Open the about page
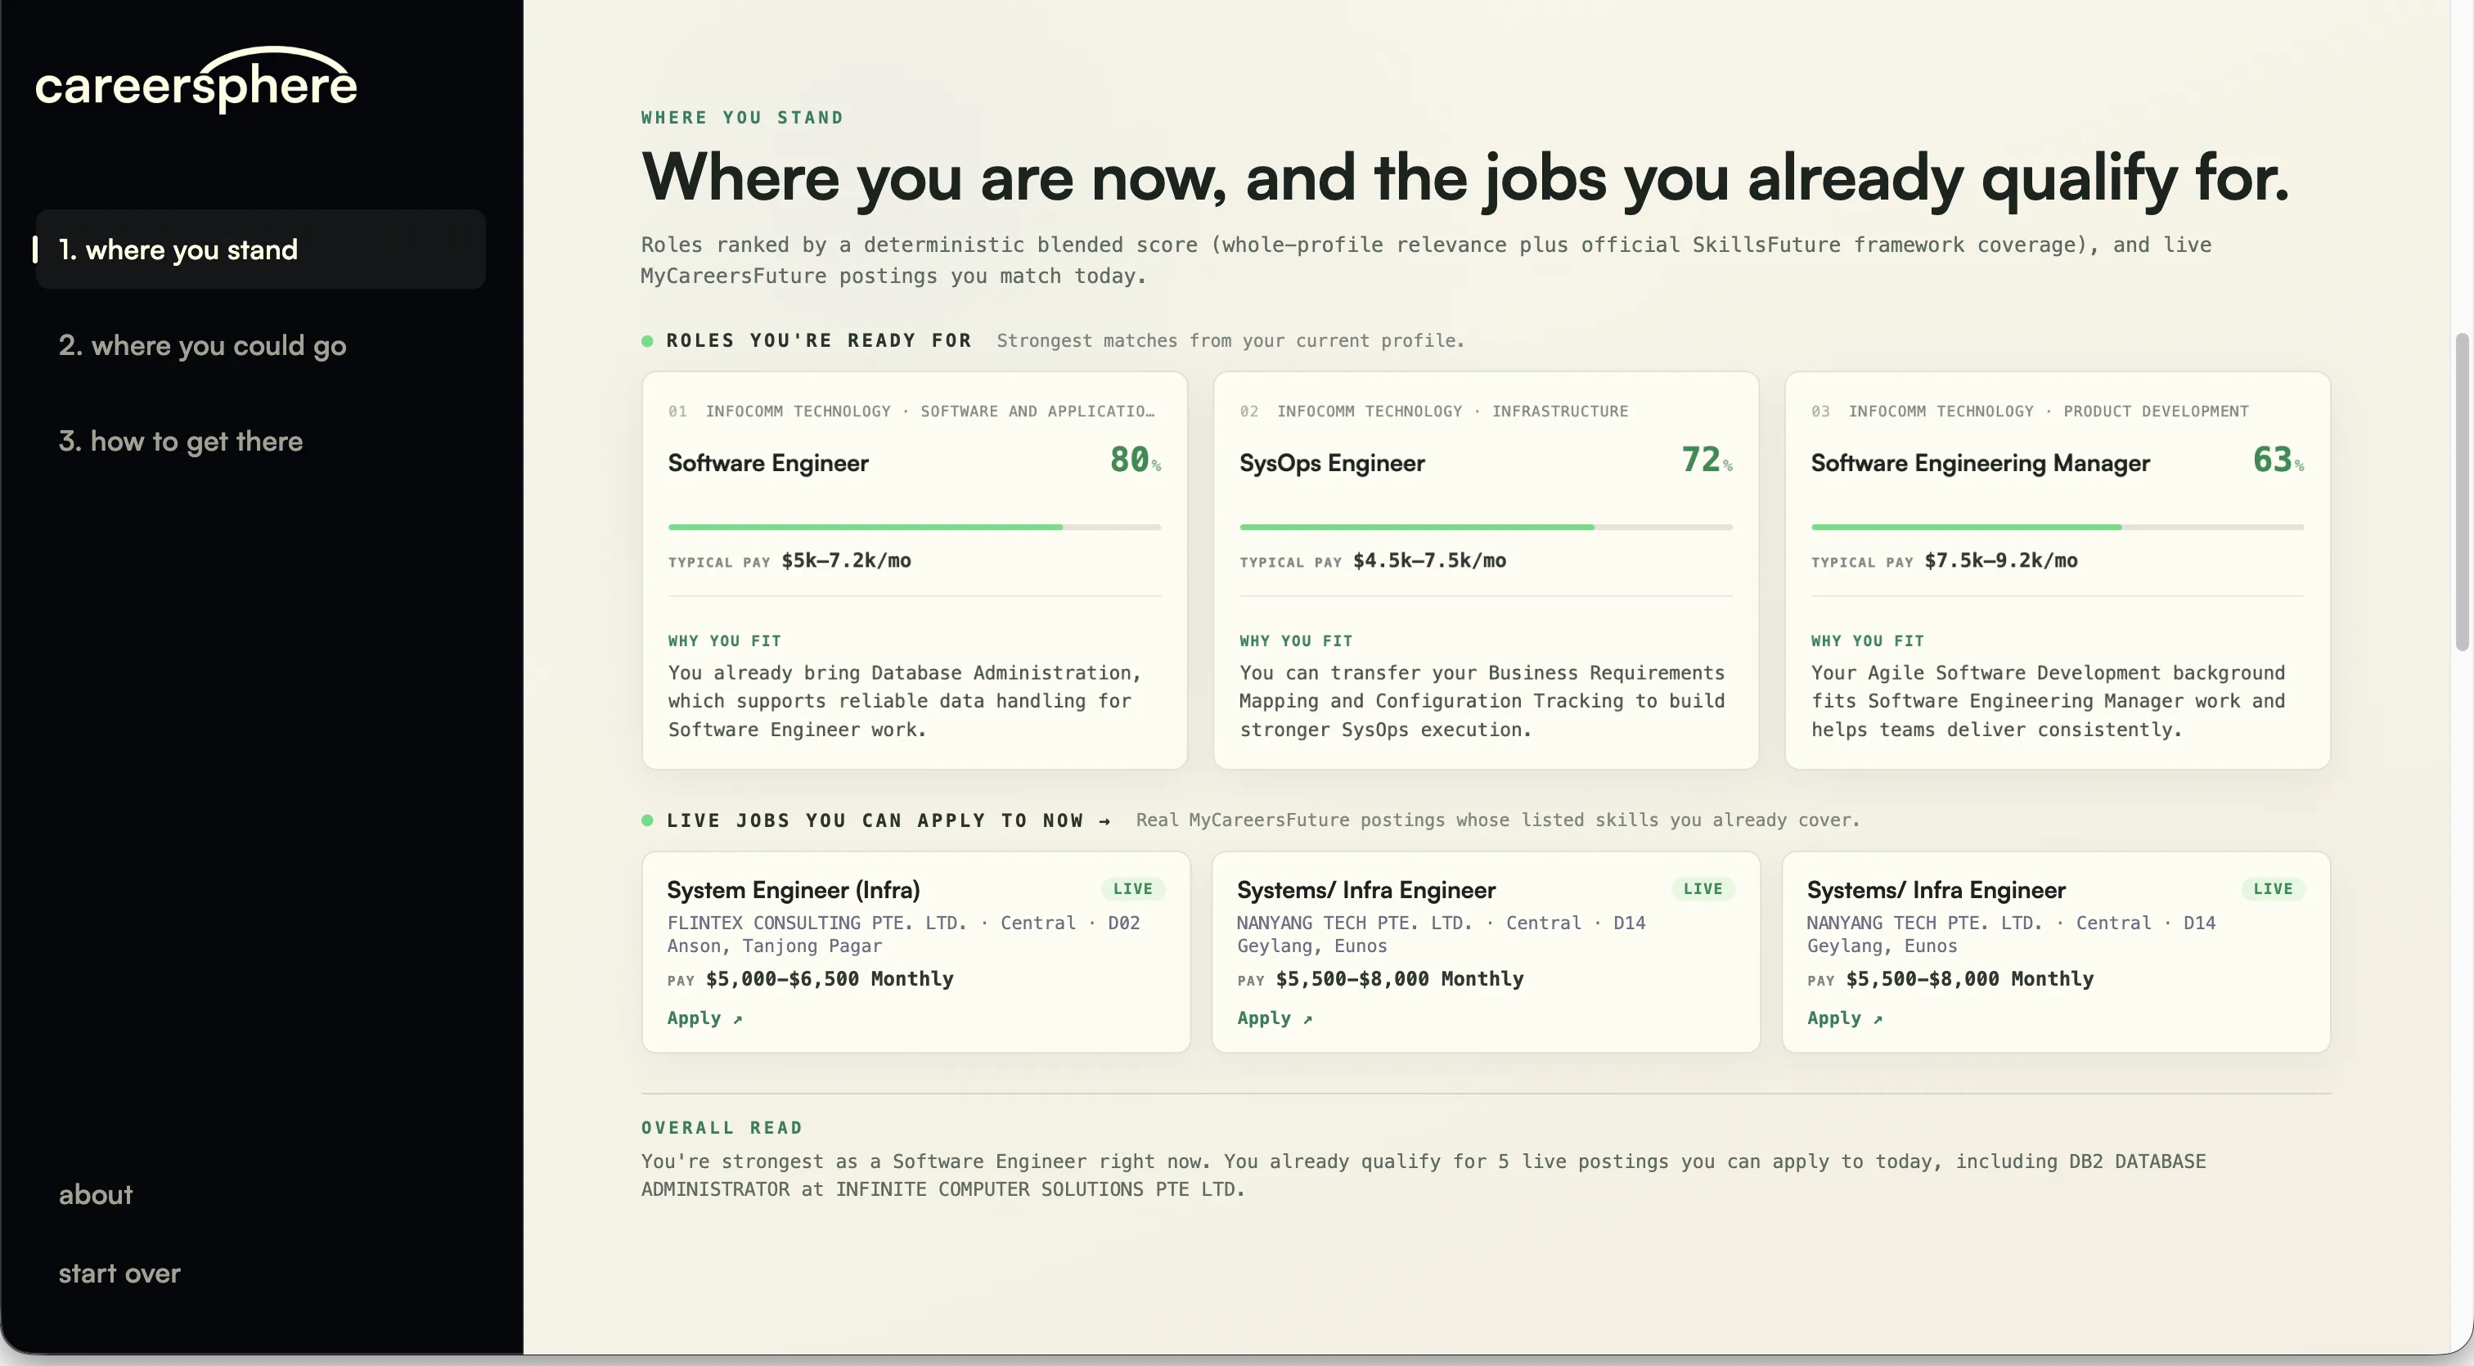The height and width of the screenshot is (1366, 2474). pos(96,1195)
